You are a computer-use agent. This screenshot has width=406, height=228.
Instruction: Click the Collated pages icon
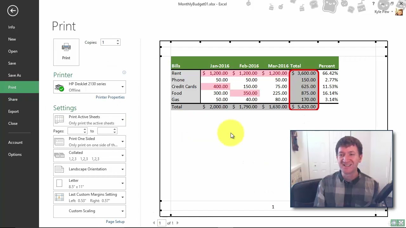point(59,155)
